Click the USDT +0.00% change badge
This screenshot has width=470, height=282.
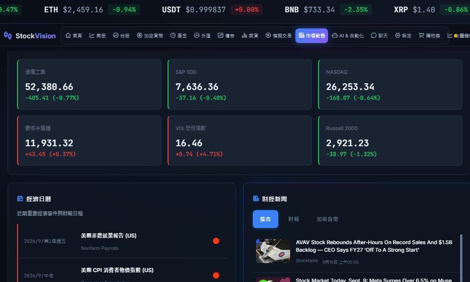pos(247,9)
